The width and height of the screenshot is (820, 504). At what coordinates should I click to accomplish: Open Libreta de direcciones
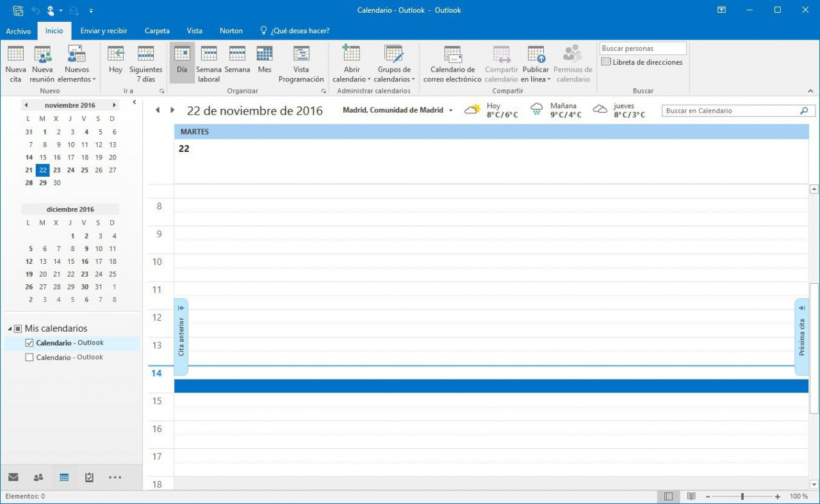642,62
